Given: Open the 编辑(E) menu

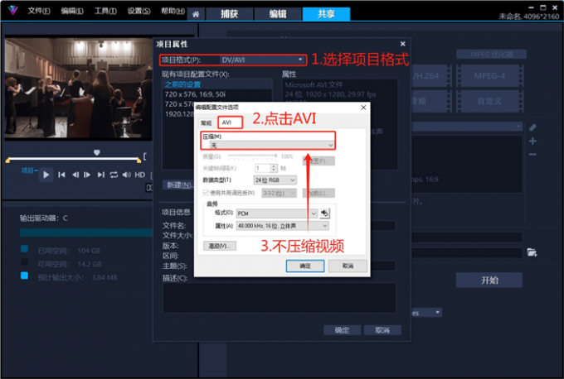Looking at the screenshot, I should pyautogui.click(x=72, y=11).
